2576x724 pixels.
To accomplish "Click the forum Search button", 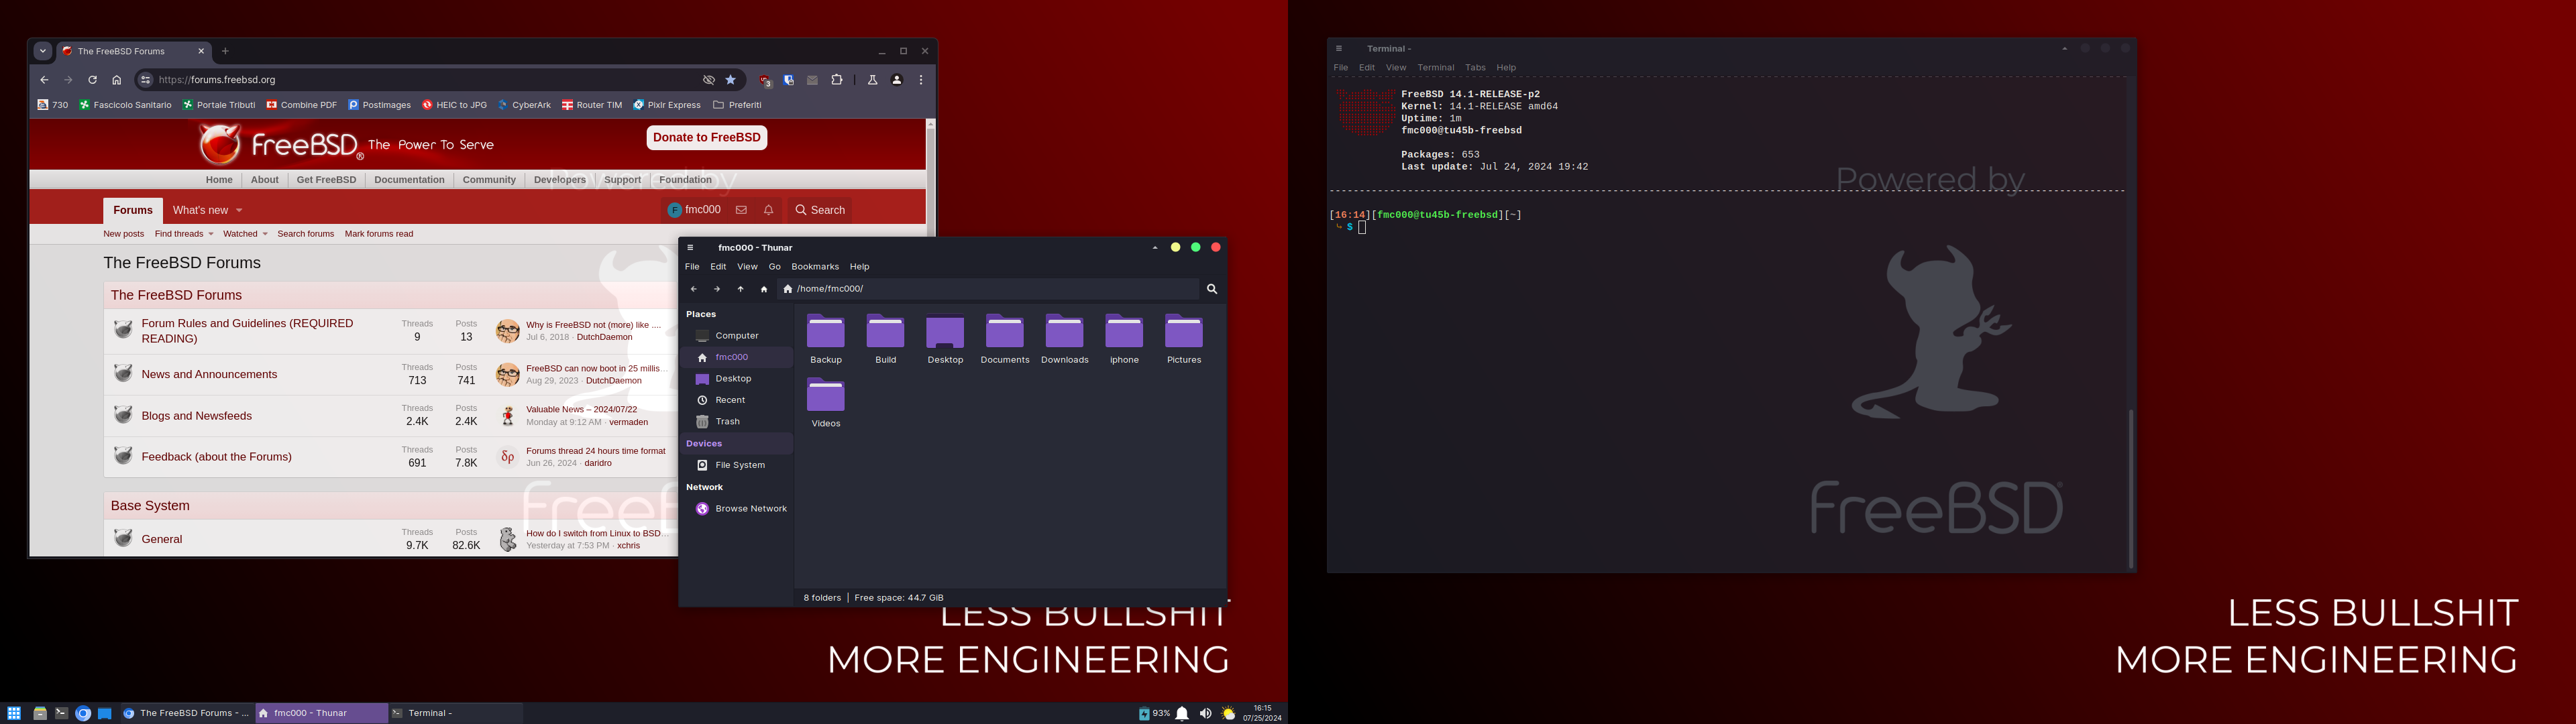I will pos(820,210).
